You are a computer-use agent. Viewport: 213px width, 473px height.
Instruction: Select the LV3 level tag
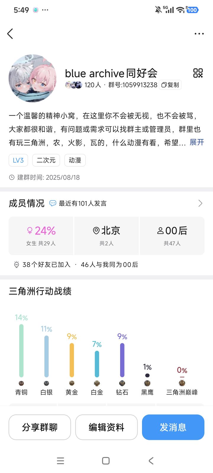pyautogui.click(x=18, y=160)
